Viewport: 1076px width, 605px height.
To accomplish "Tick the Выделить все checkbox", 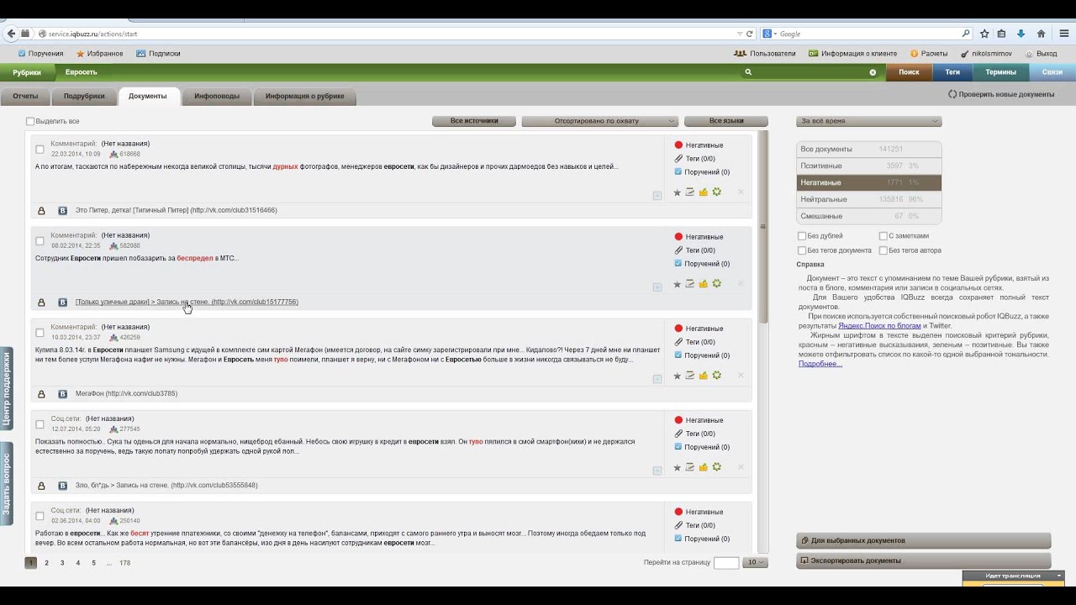I will pos(30,122).
